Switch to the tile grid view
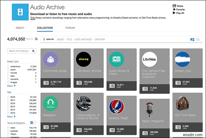Screen dimensions: 206x138 pos(192,39)
